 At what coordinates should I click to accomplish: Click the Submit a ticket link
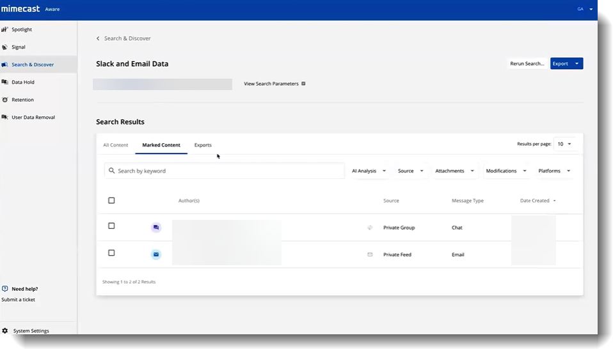pos(19,299)
